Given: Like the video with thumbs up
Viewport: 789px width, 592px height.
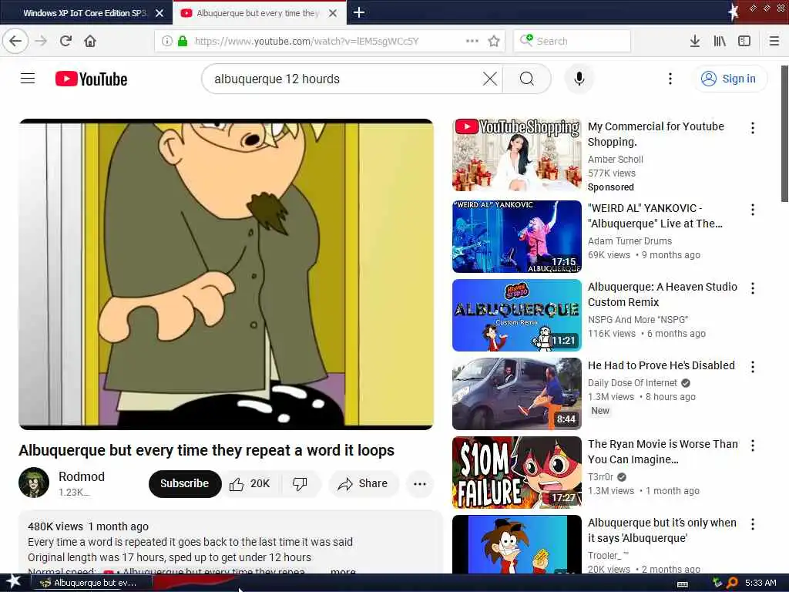Looking at the screenshot, I should click(x=250, y=484).
